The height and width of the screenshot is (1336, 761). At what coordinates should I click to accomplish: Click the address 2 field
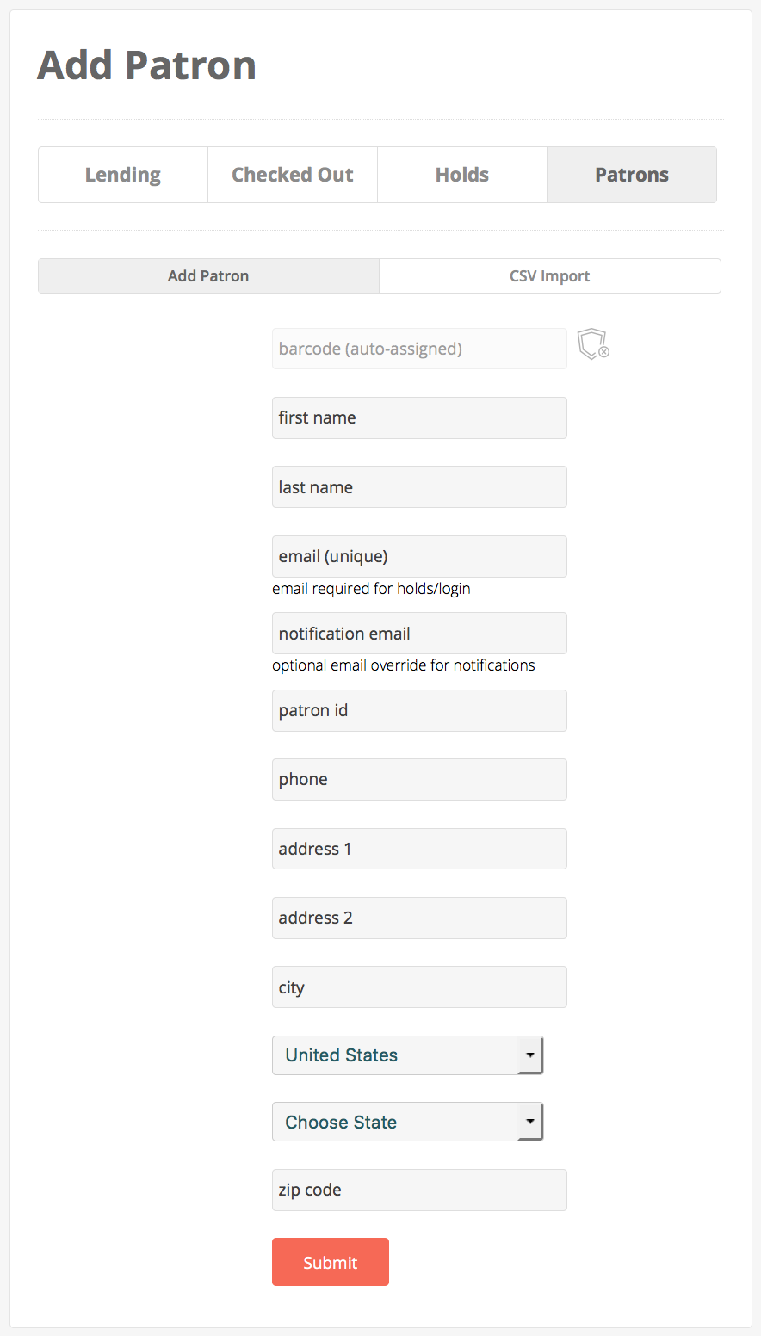point(419,918)
